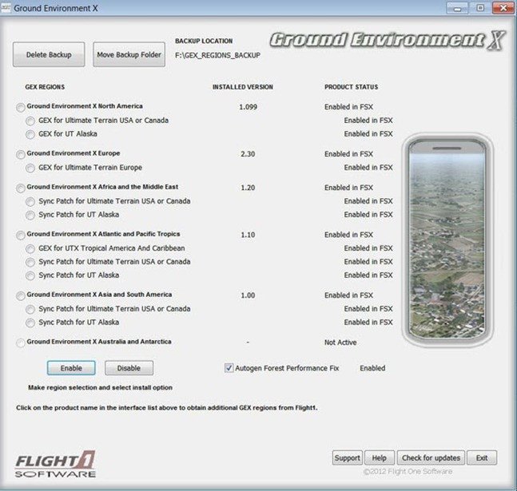This screenshot has height=491, width=517.
Task: Select Africa group's Sync Patch for Ultimate Terrain USA or Canada
Action: [30, 202]
